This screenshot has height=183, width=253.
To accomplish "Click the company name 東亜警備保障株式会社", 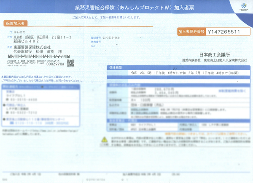I will tap(32, 47).
